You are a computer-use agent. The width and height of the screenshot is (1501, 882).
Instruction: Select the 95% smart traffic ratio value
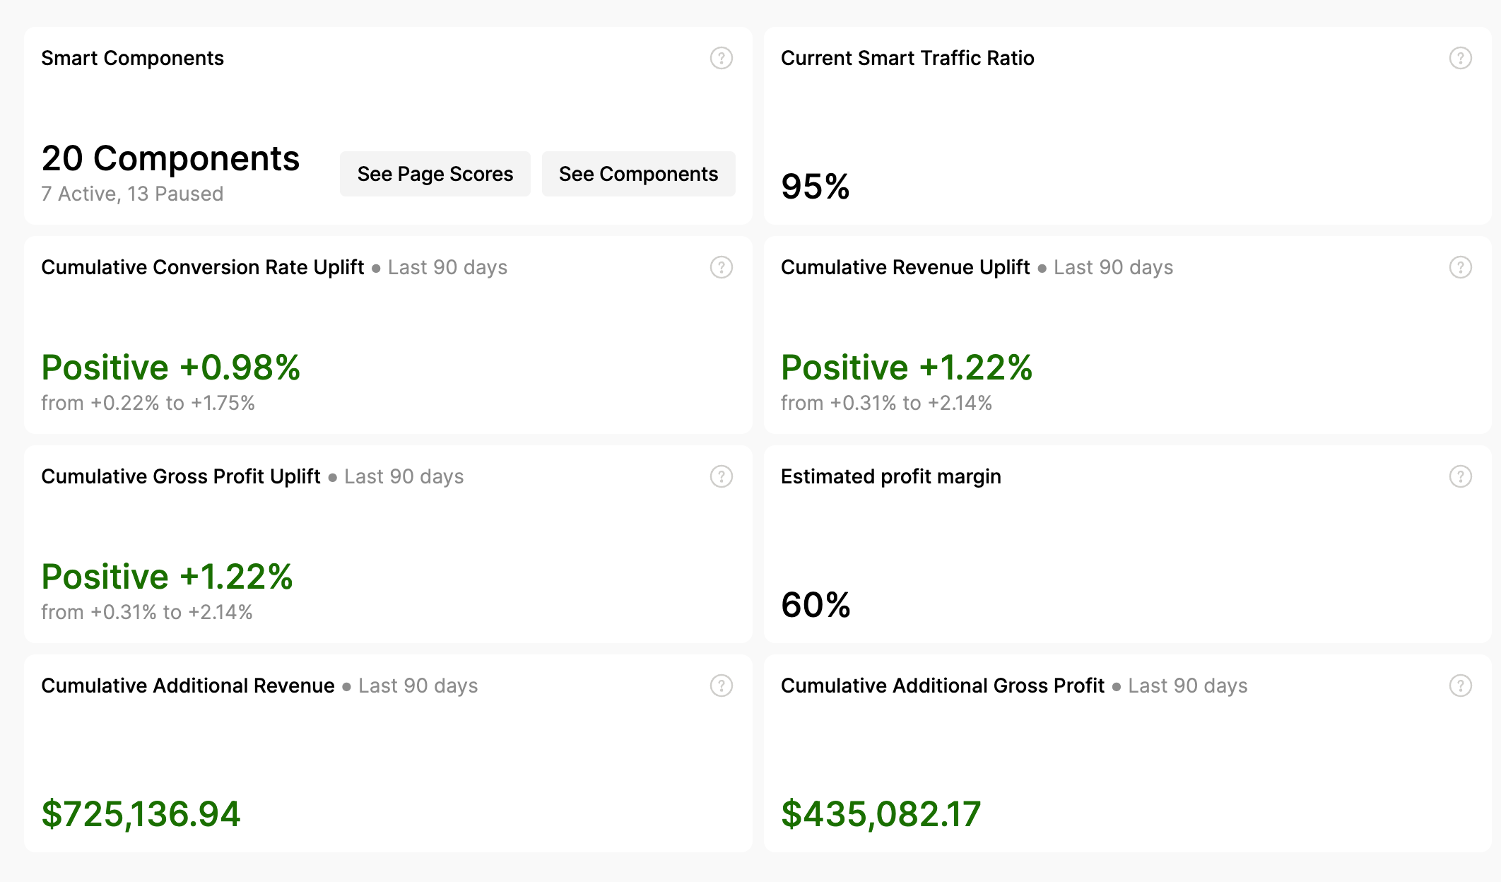point(815,187)
